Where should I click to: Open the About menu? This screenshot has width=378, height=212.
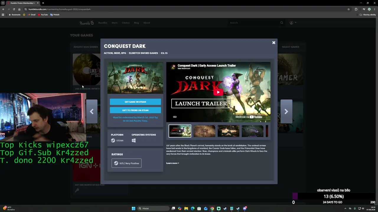[146, 23]
